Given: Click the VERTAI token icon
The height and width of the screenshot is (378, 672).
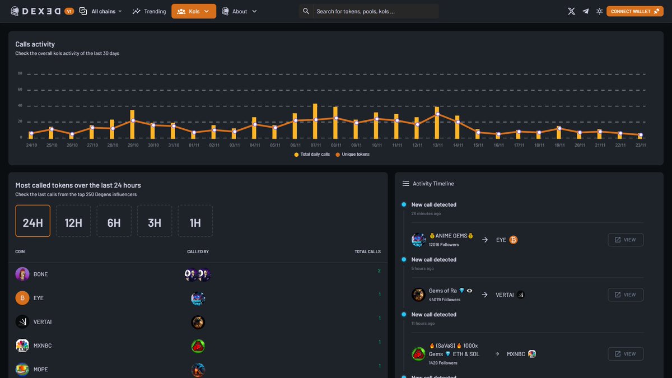Looking at the screenshot, I should pyautogui.click(x=22, y=321).
